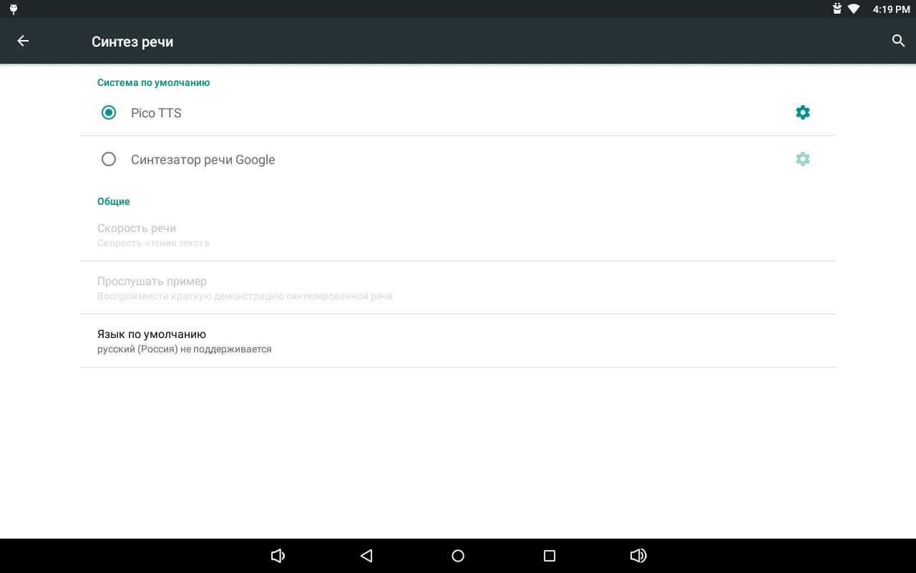
Task: Tap the Android debug icon in status bar
Action: coord(13,9)
